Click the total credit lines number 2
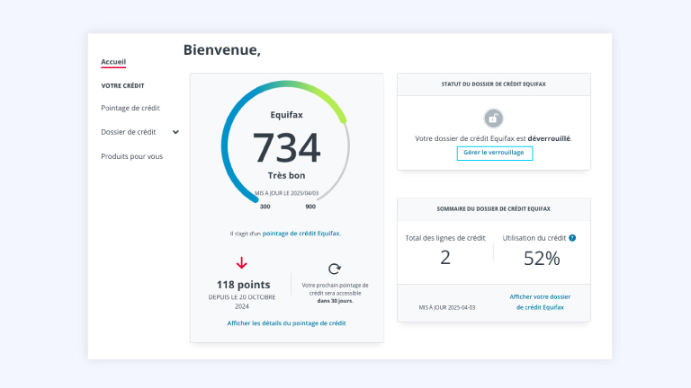This screenshot has width=691, height=388. 445,259
